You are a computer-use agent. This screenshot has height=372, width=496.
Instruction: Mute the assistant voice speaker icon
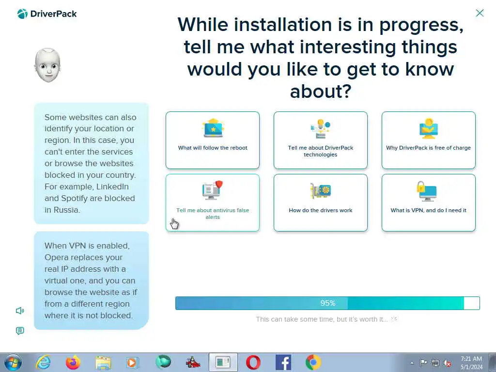tap(20, 310)
